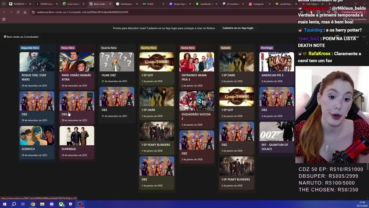Close the NOBREAK browser tab
Image resolution: width=369 pixels, height=208 pixels.
(30, 4)
